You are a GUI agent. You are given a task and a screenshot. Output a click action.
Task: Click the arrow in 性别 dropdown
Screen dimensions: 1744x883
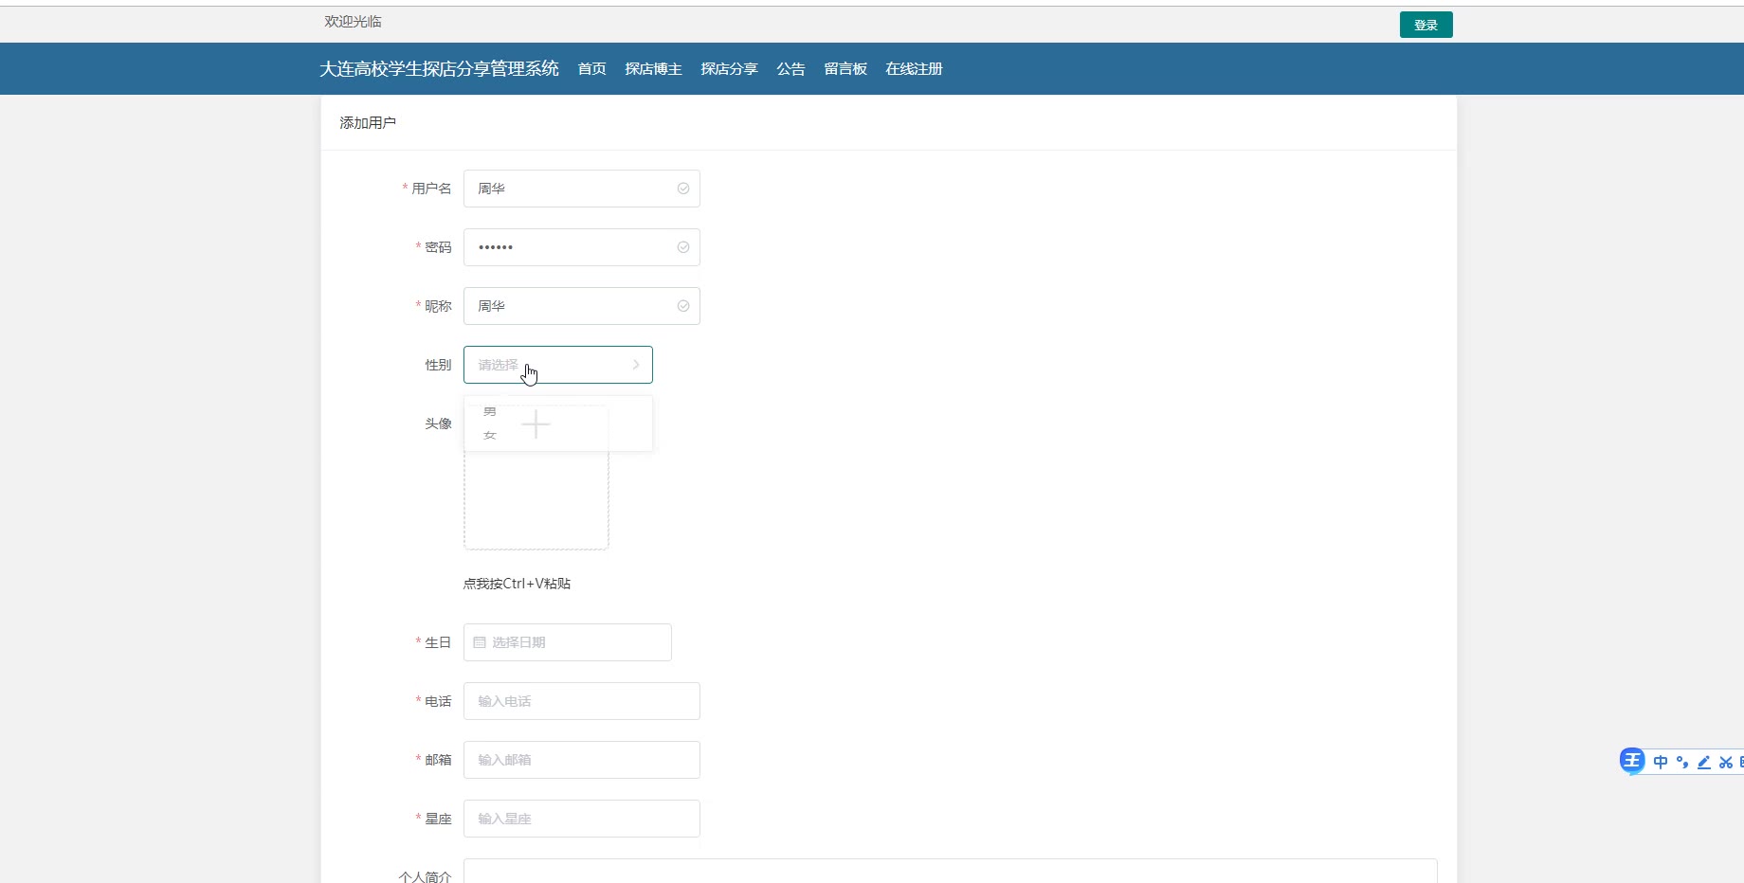coord(636,365)
